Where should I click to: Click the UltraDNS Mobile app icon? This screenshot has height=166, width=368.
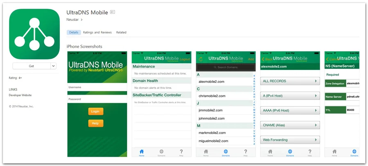pos(34,34)
